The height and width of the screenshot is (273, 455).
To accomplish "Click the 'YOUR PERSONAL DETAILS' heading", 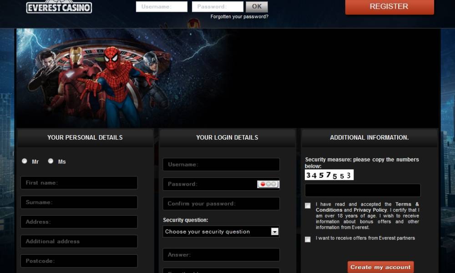I will pos(85,137).
